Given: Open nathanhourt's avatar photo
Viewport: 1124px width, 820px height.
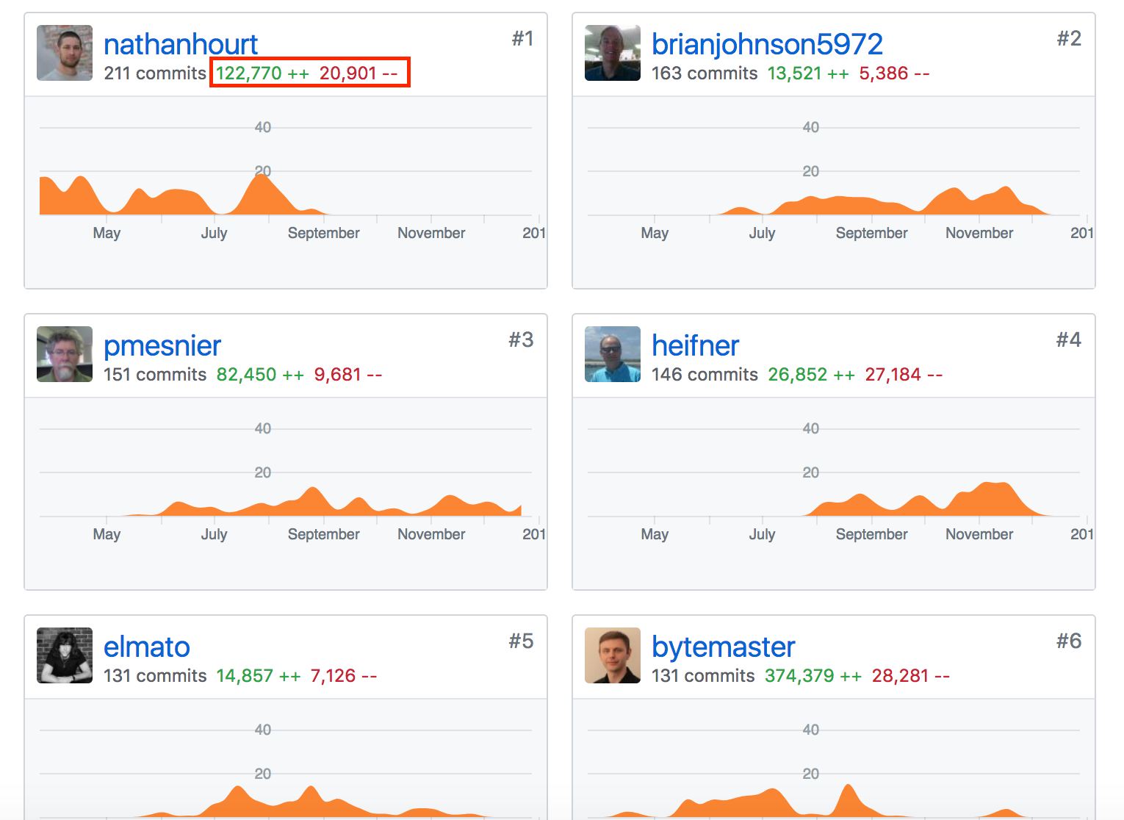Looking at the screenshot, I should [x=65, y=53].
